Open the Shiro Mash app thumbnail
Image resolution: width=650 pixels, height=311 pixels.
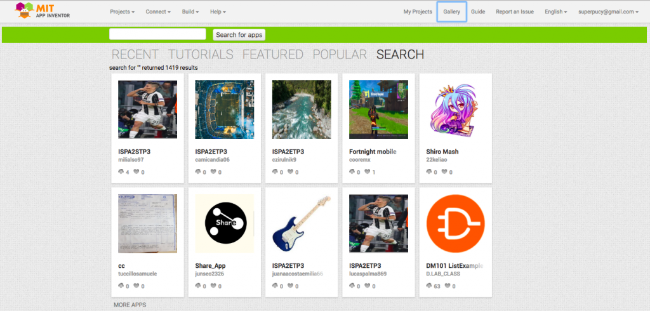tap(456, 109)
